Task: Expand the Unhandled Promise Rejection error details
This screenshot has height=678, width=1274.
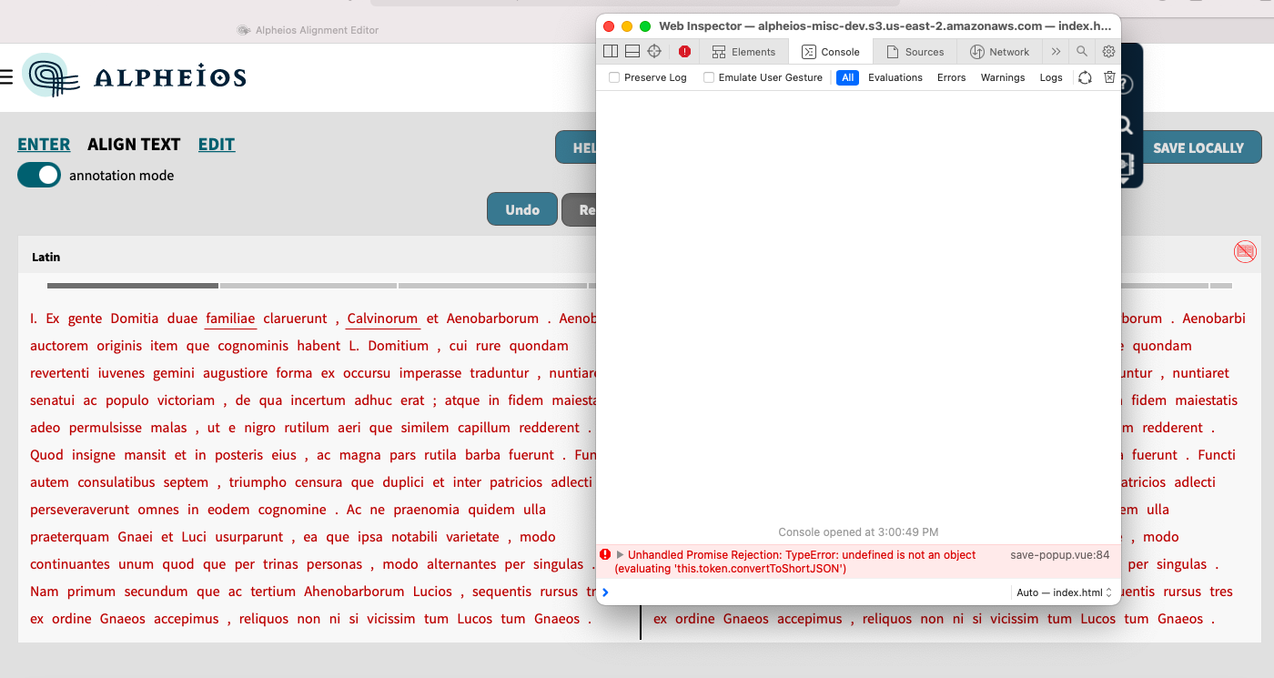Action: [x=620, y=554]
